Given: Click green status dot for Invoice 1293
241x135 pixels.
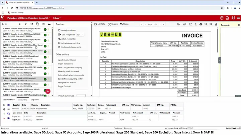Looking at the screenshot, I should (x=45, y=29).
